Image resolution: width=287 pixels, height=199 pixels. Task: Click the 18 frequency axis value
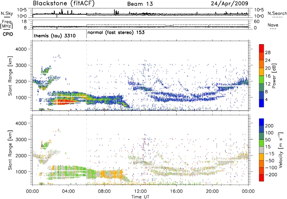(24, 22)
